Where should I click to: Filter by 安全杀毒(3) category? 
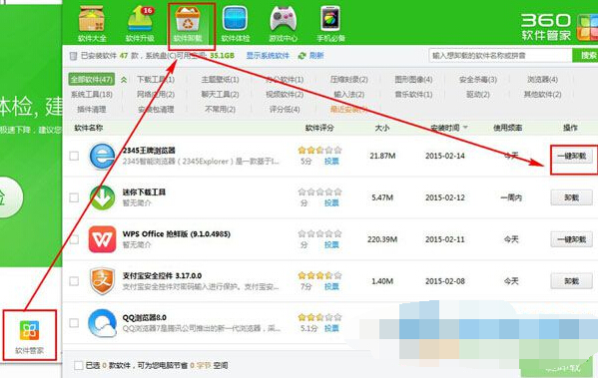(478, 80)
